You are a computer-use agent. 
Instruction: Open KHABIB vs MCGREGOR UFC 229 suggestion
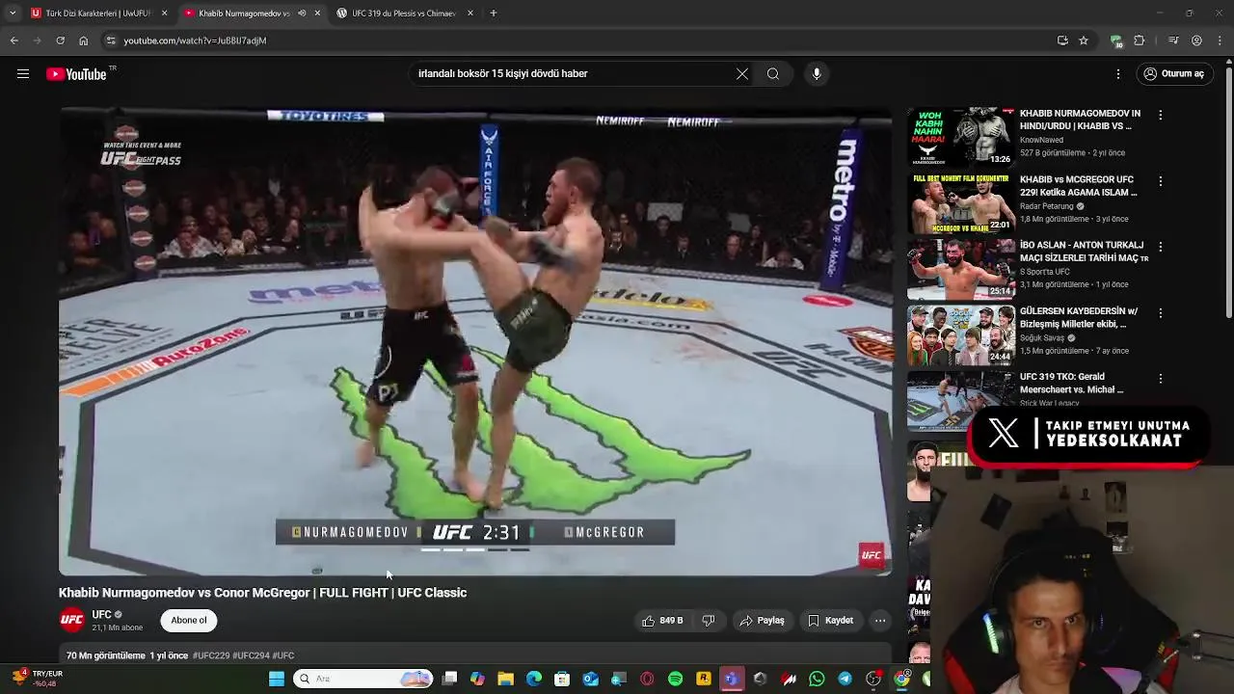(960, 203)
